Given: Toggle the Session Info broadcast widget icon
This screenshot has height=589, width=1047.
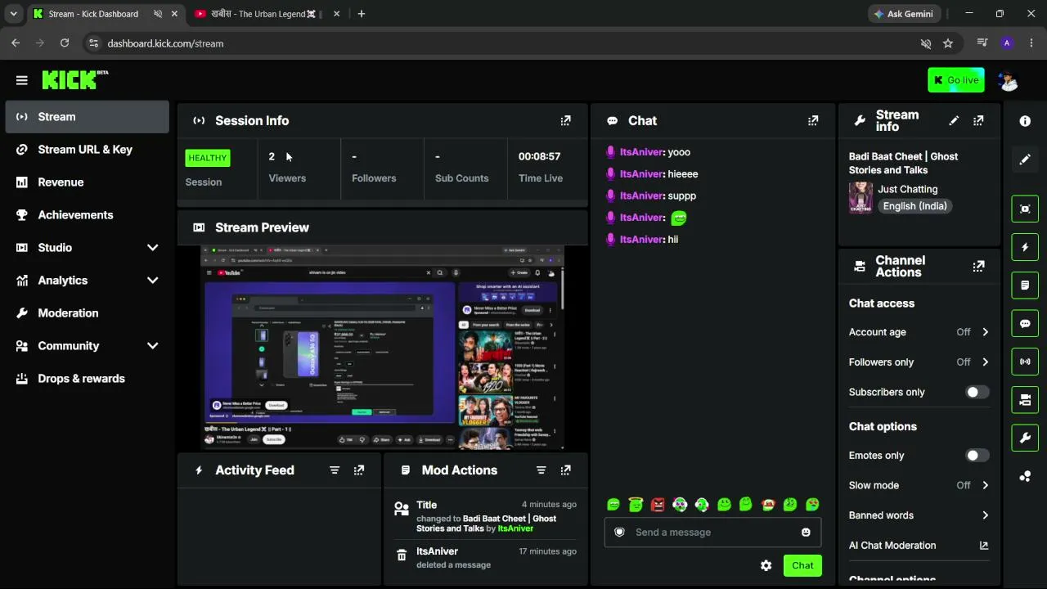Looking at the screenshot, I should click(1025, 362).
